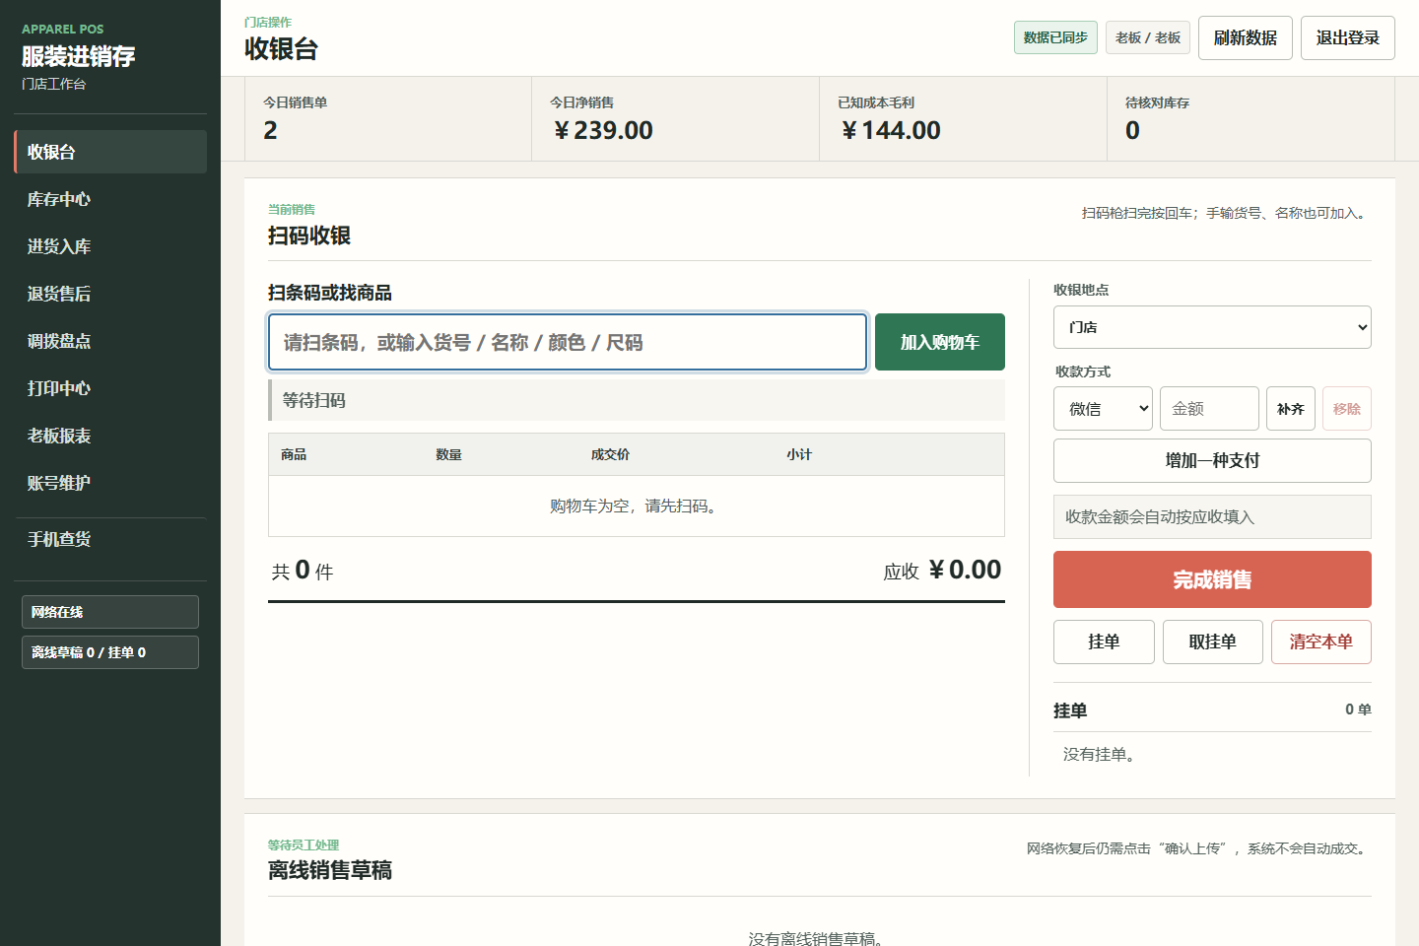Click the 移除 payment button
Screen dimensions: 1419x946
(1347, 408)
